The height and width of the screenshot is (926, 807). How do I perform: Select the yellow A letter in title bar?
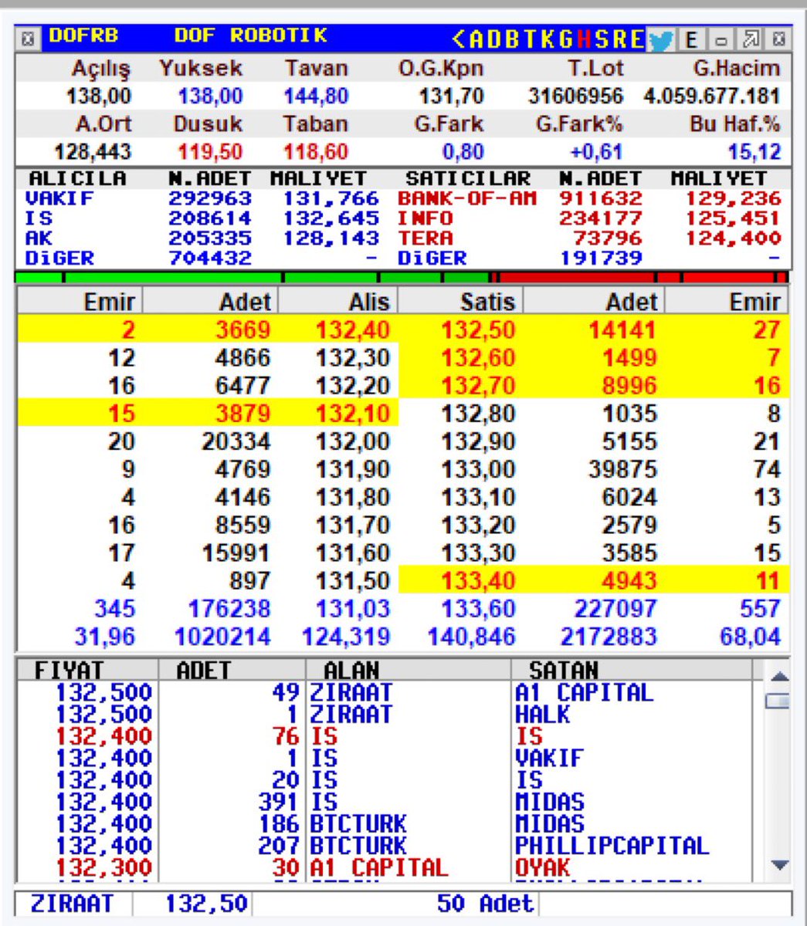click(x=476, y=39)
